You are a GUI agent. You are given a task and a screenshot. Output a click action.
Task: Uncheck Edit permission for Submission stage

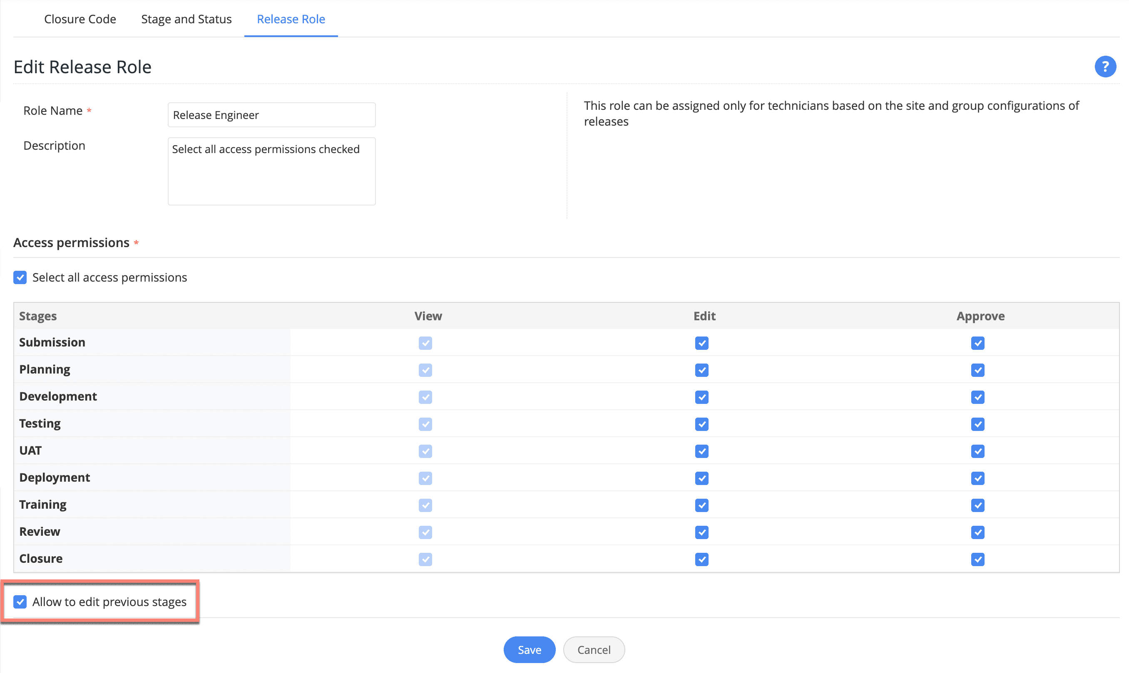[701, 343]
